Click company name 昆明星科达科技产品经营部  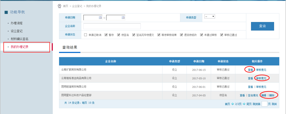tap(77, 95)
